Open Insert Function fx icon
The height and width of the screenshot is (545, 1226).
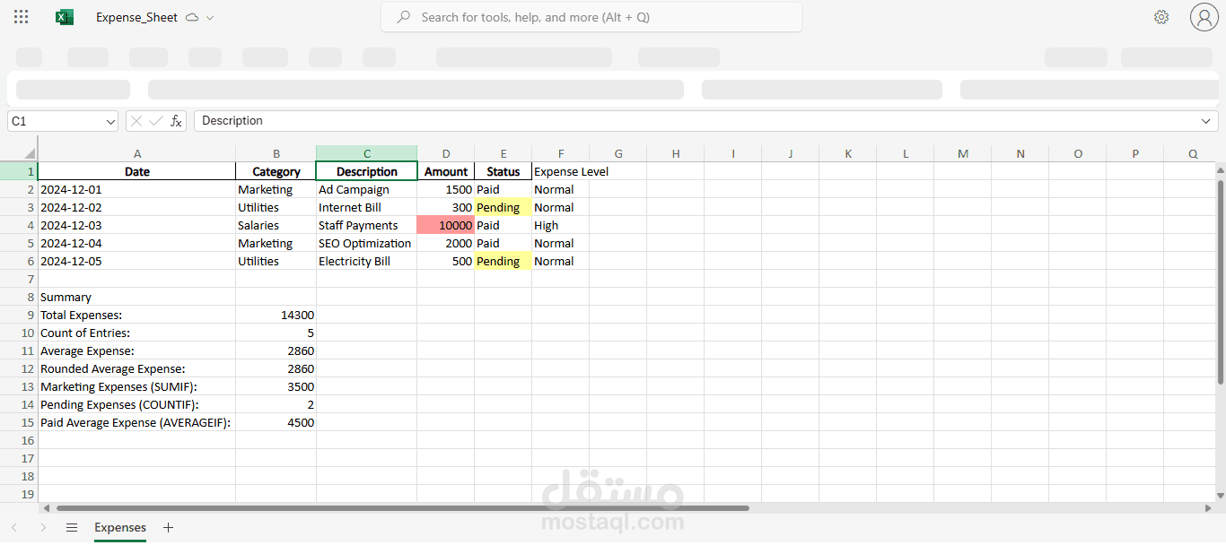[x=176, y=121]
